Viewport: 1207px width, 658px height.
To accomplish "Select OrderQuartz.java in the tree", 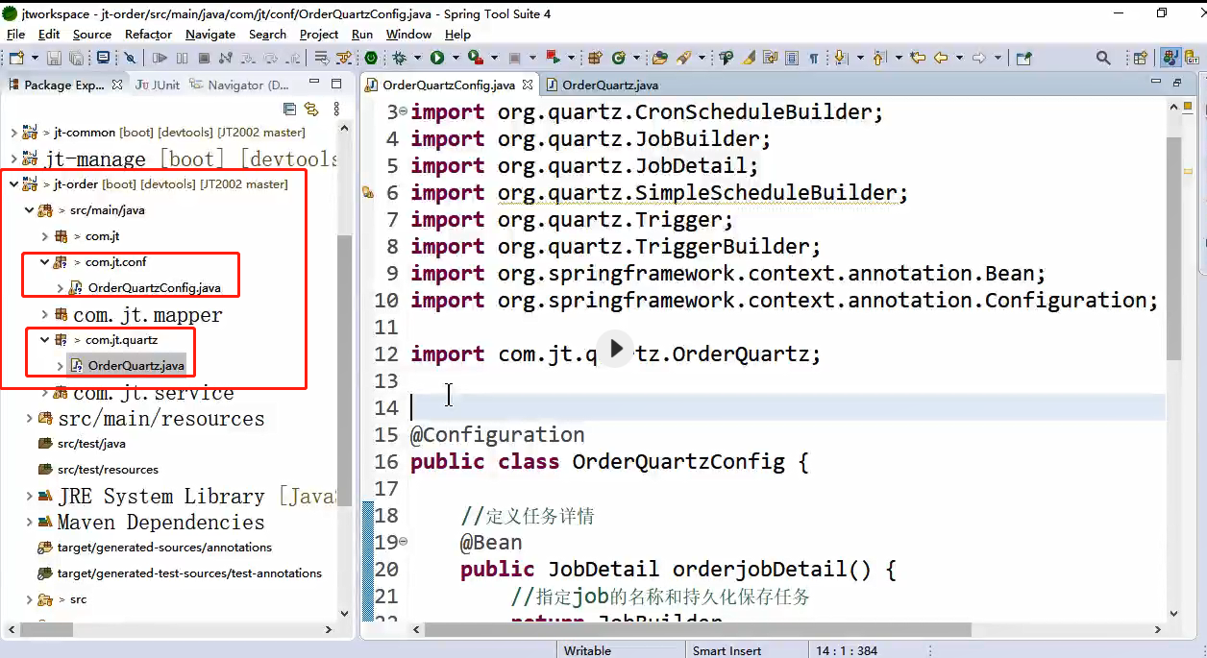I will 127,365.
